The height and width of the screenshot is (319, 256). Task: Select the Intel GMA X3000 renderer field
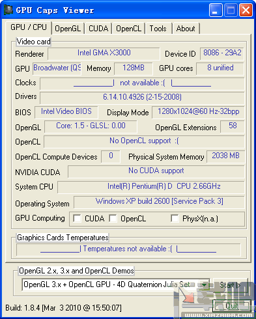click(104, 53)
